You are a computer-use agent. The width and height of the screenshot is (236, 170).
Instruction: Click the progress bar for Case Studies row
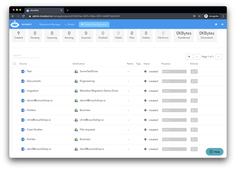[174, 130]
